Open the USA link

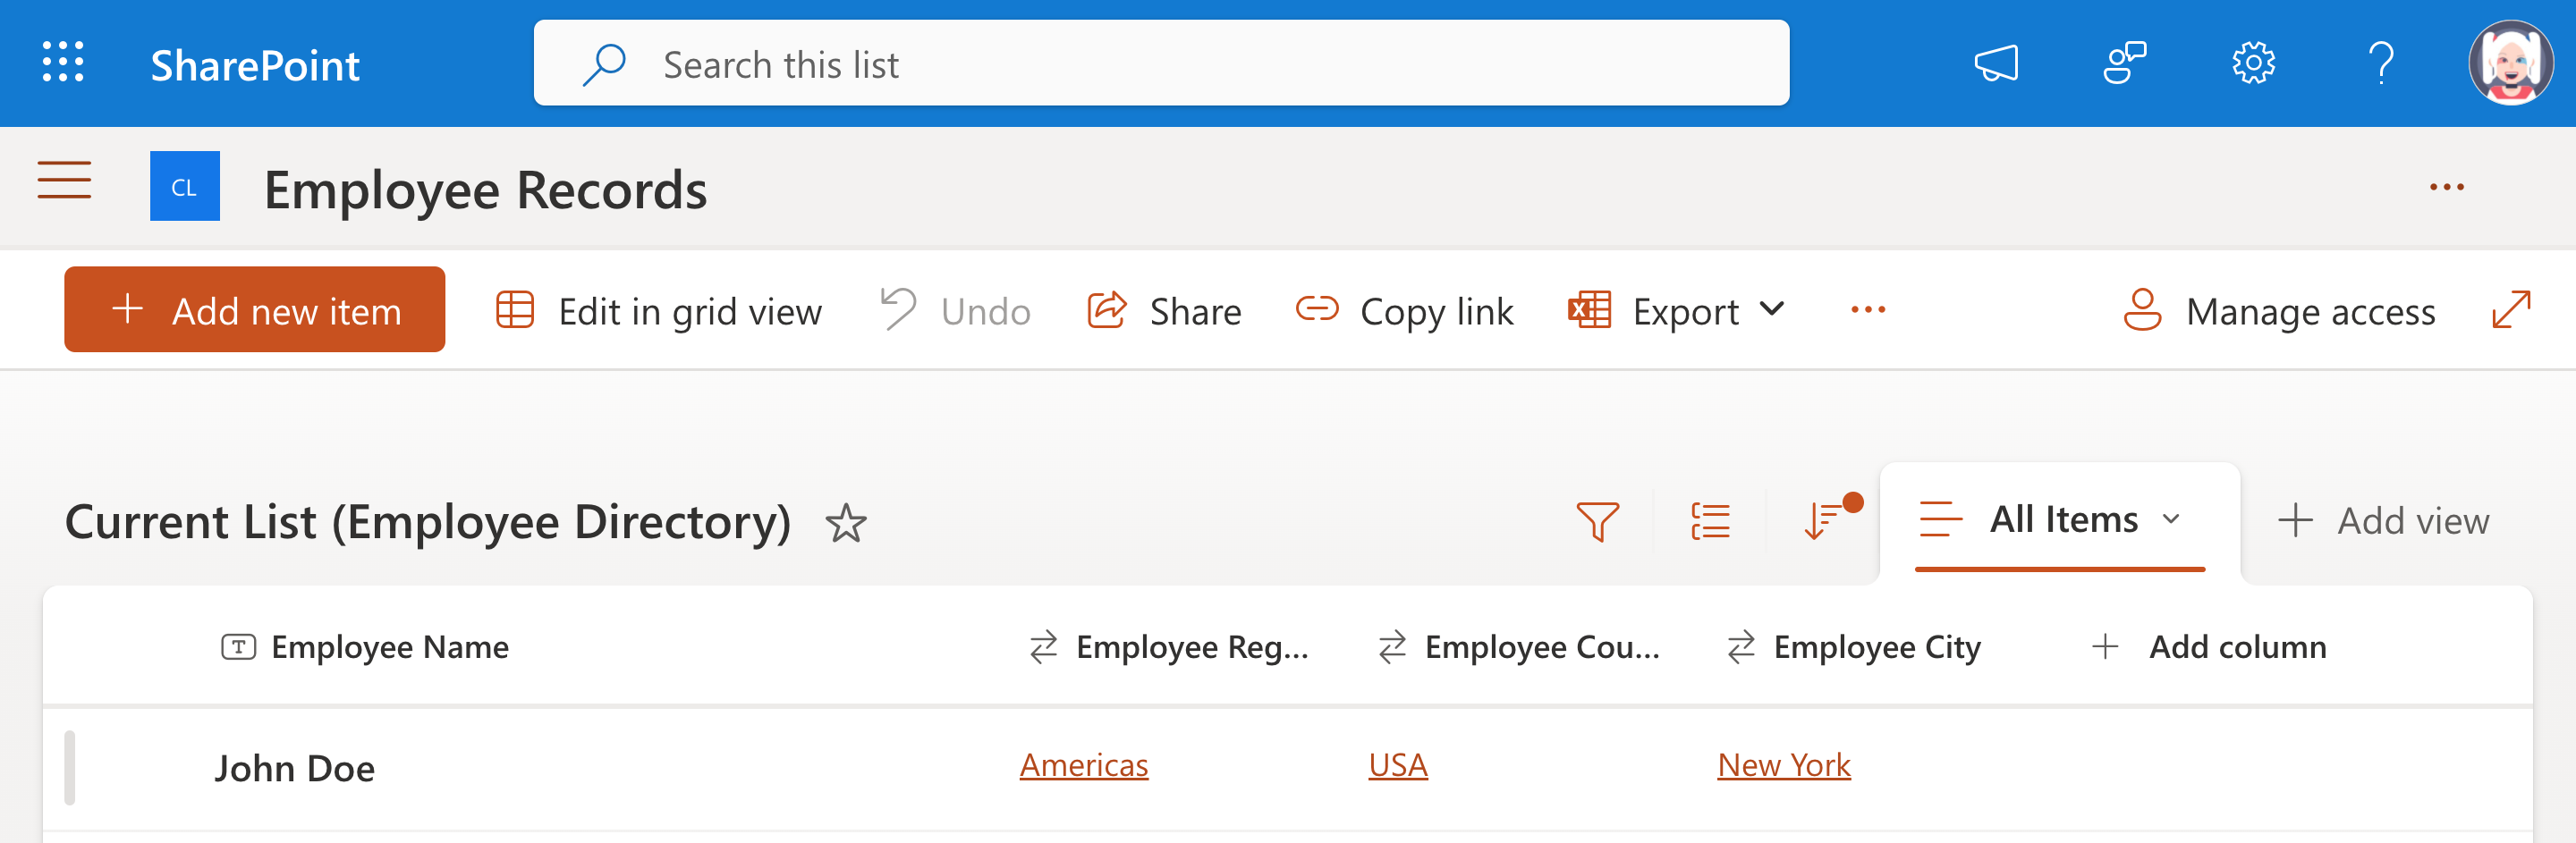pyautogui.click(x=1398, y=765)
